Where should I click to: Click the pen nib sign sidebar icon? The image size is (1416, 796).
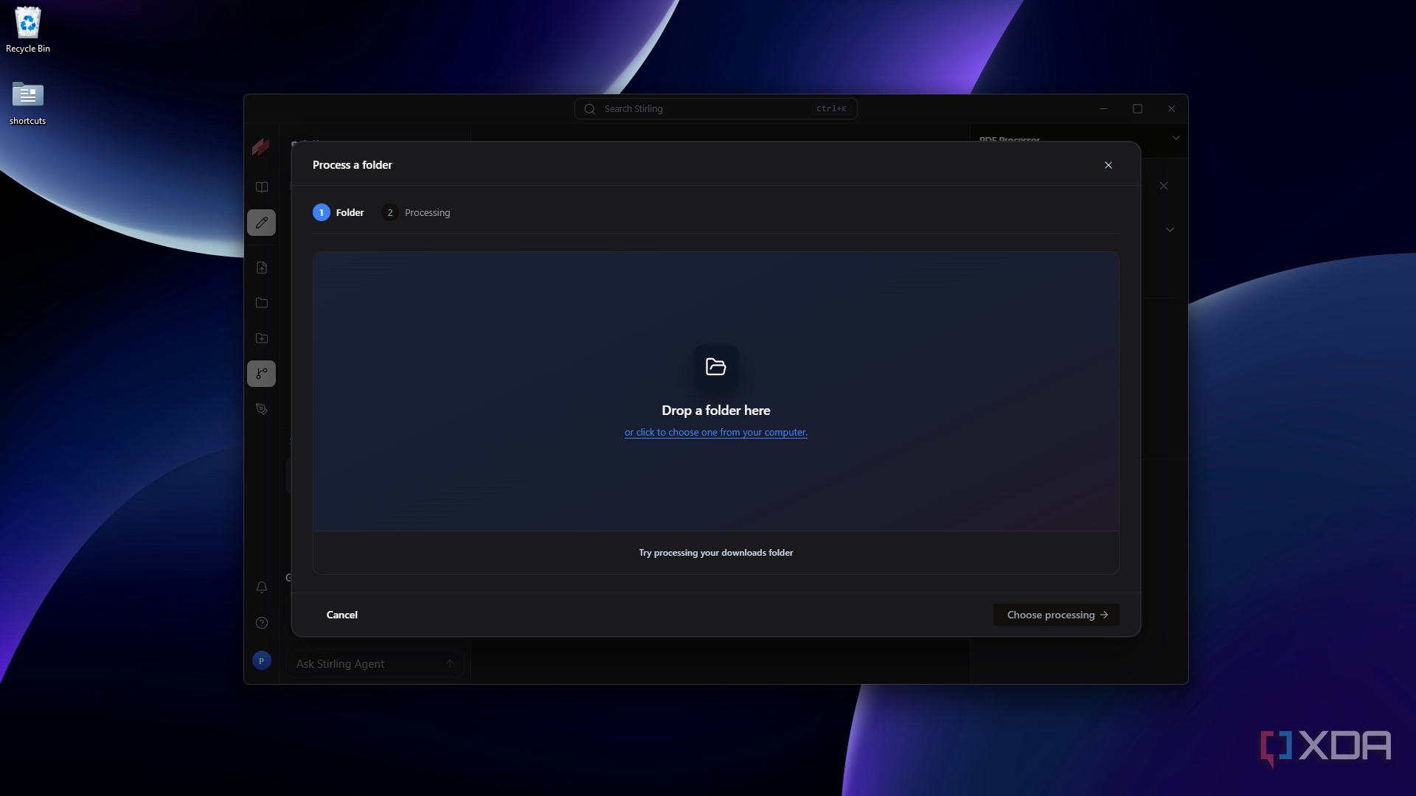[262, 409]
